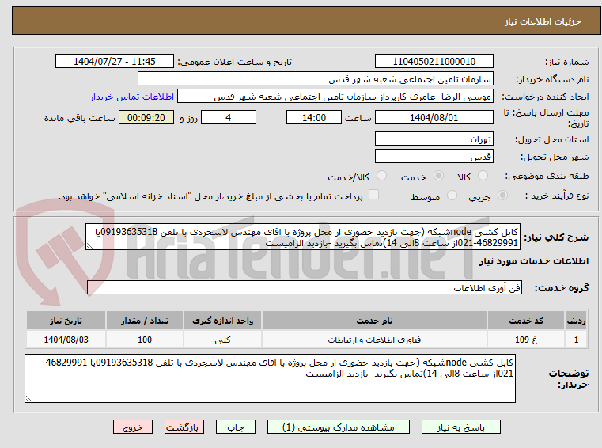
Task: Click the request creator field
Action: (x=335, y=97)
